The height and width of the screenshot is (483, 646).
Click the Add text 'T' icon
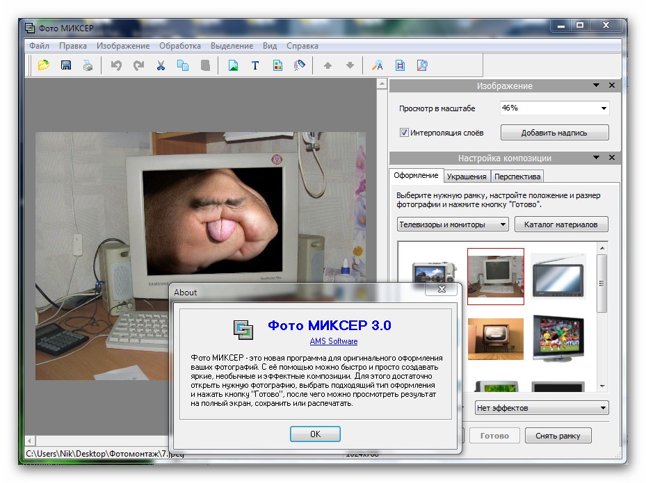(255, 65)
